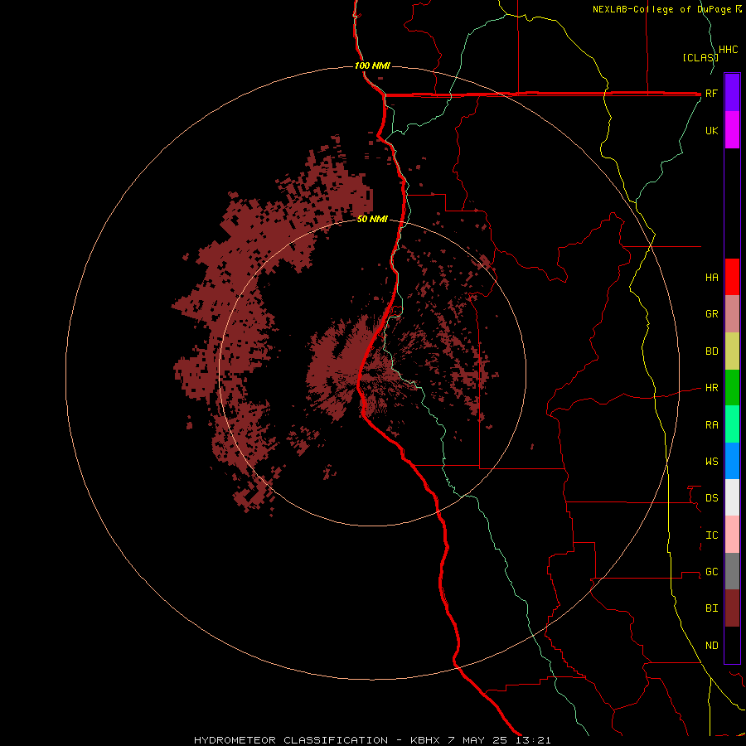Select the GC legend label
Viewport: 746px width, 746px height.
point(711,571)
